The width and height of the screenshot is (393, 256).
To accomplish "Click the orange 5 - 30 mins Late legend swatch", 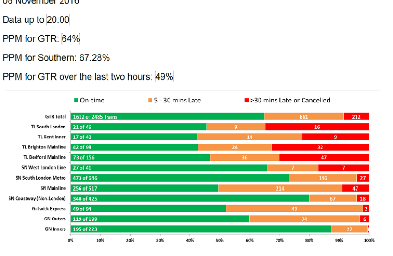I will 150,100.
